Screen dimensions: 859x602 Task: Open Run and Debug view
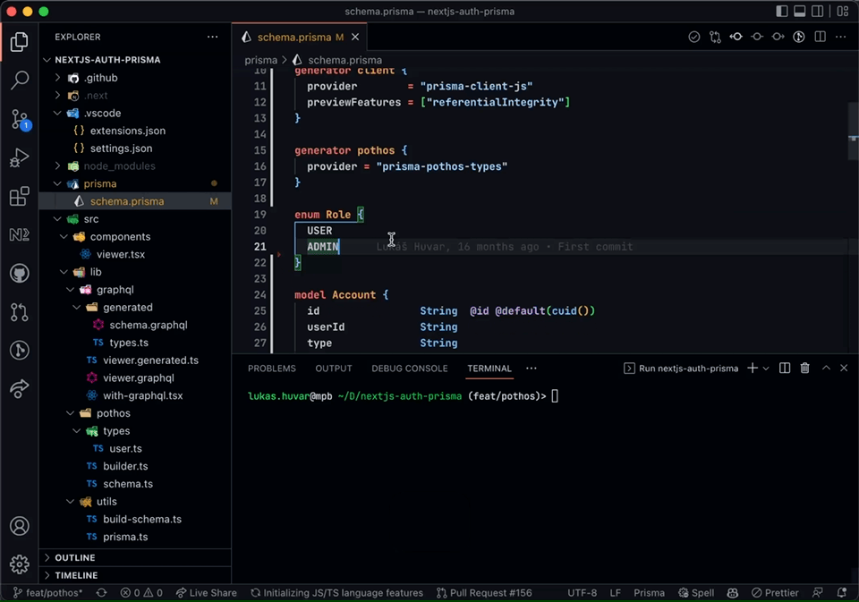[20, 158]
